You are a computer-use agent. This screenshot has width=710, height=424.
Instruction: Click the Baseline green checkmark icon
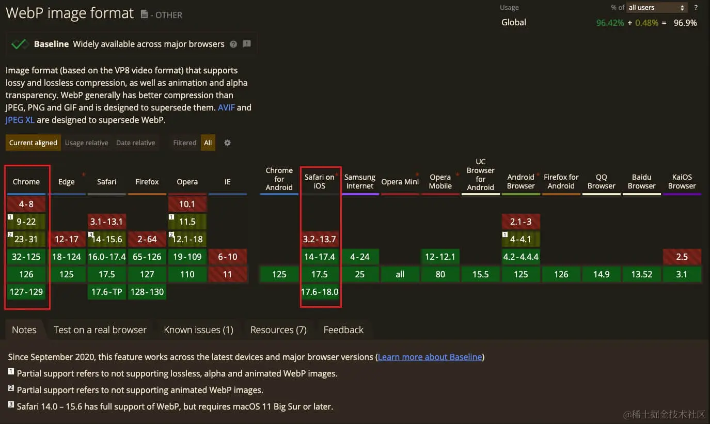click(x=20, y=44)
